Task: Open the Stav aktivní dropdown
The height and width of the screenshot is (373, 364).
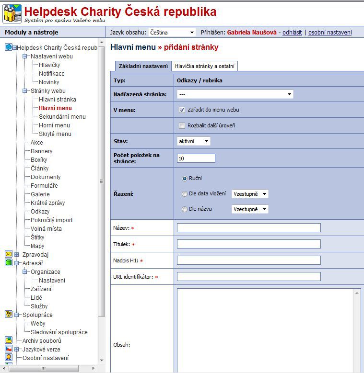Action: tap(193, 141)
